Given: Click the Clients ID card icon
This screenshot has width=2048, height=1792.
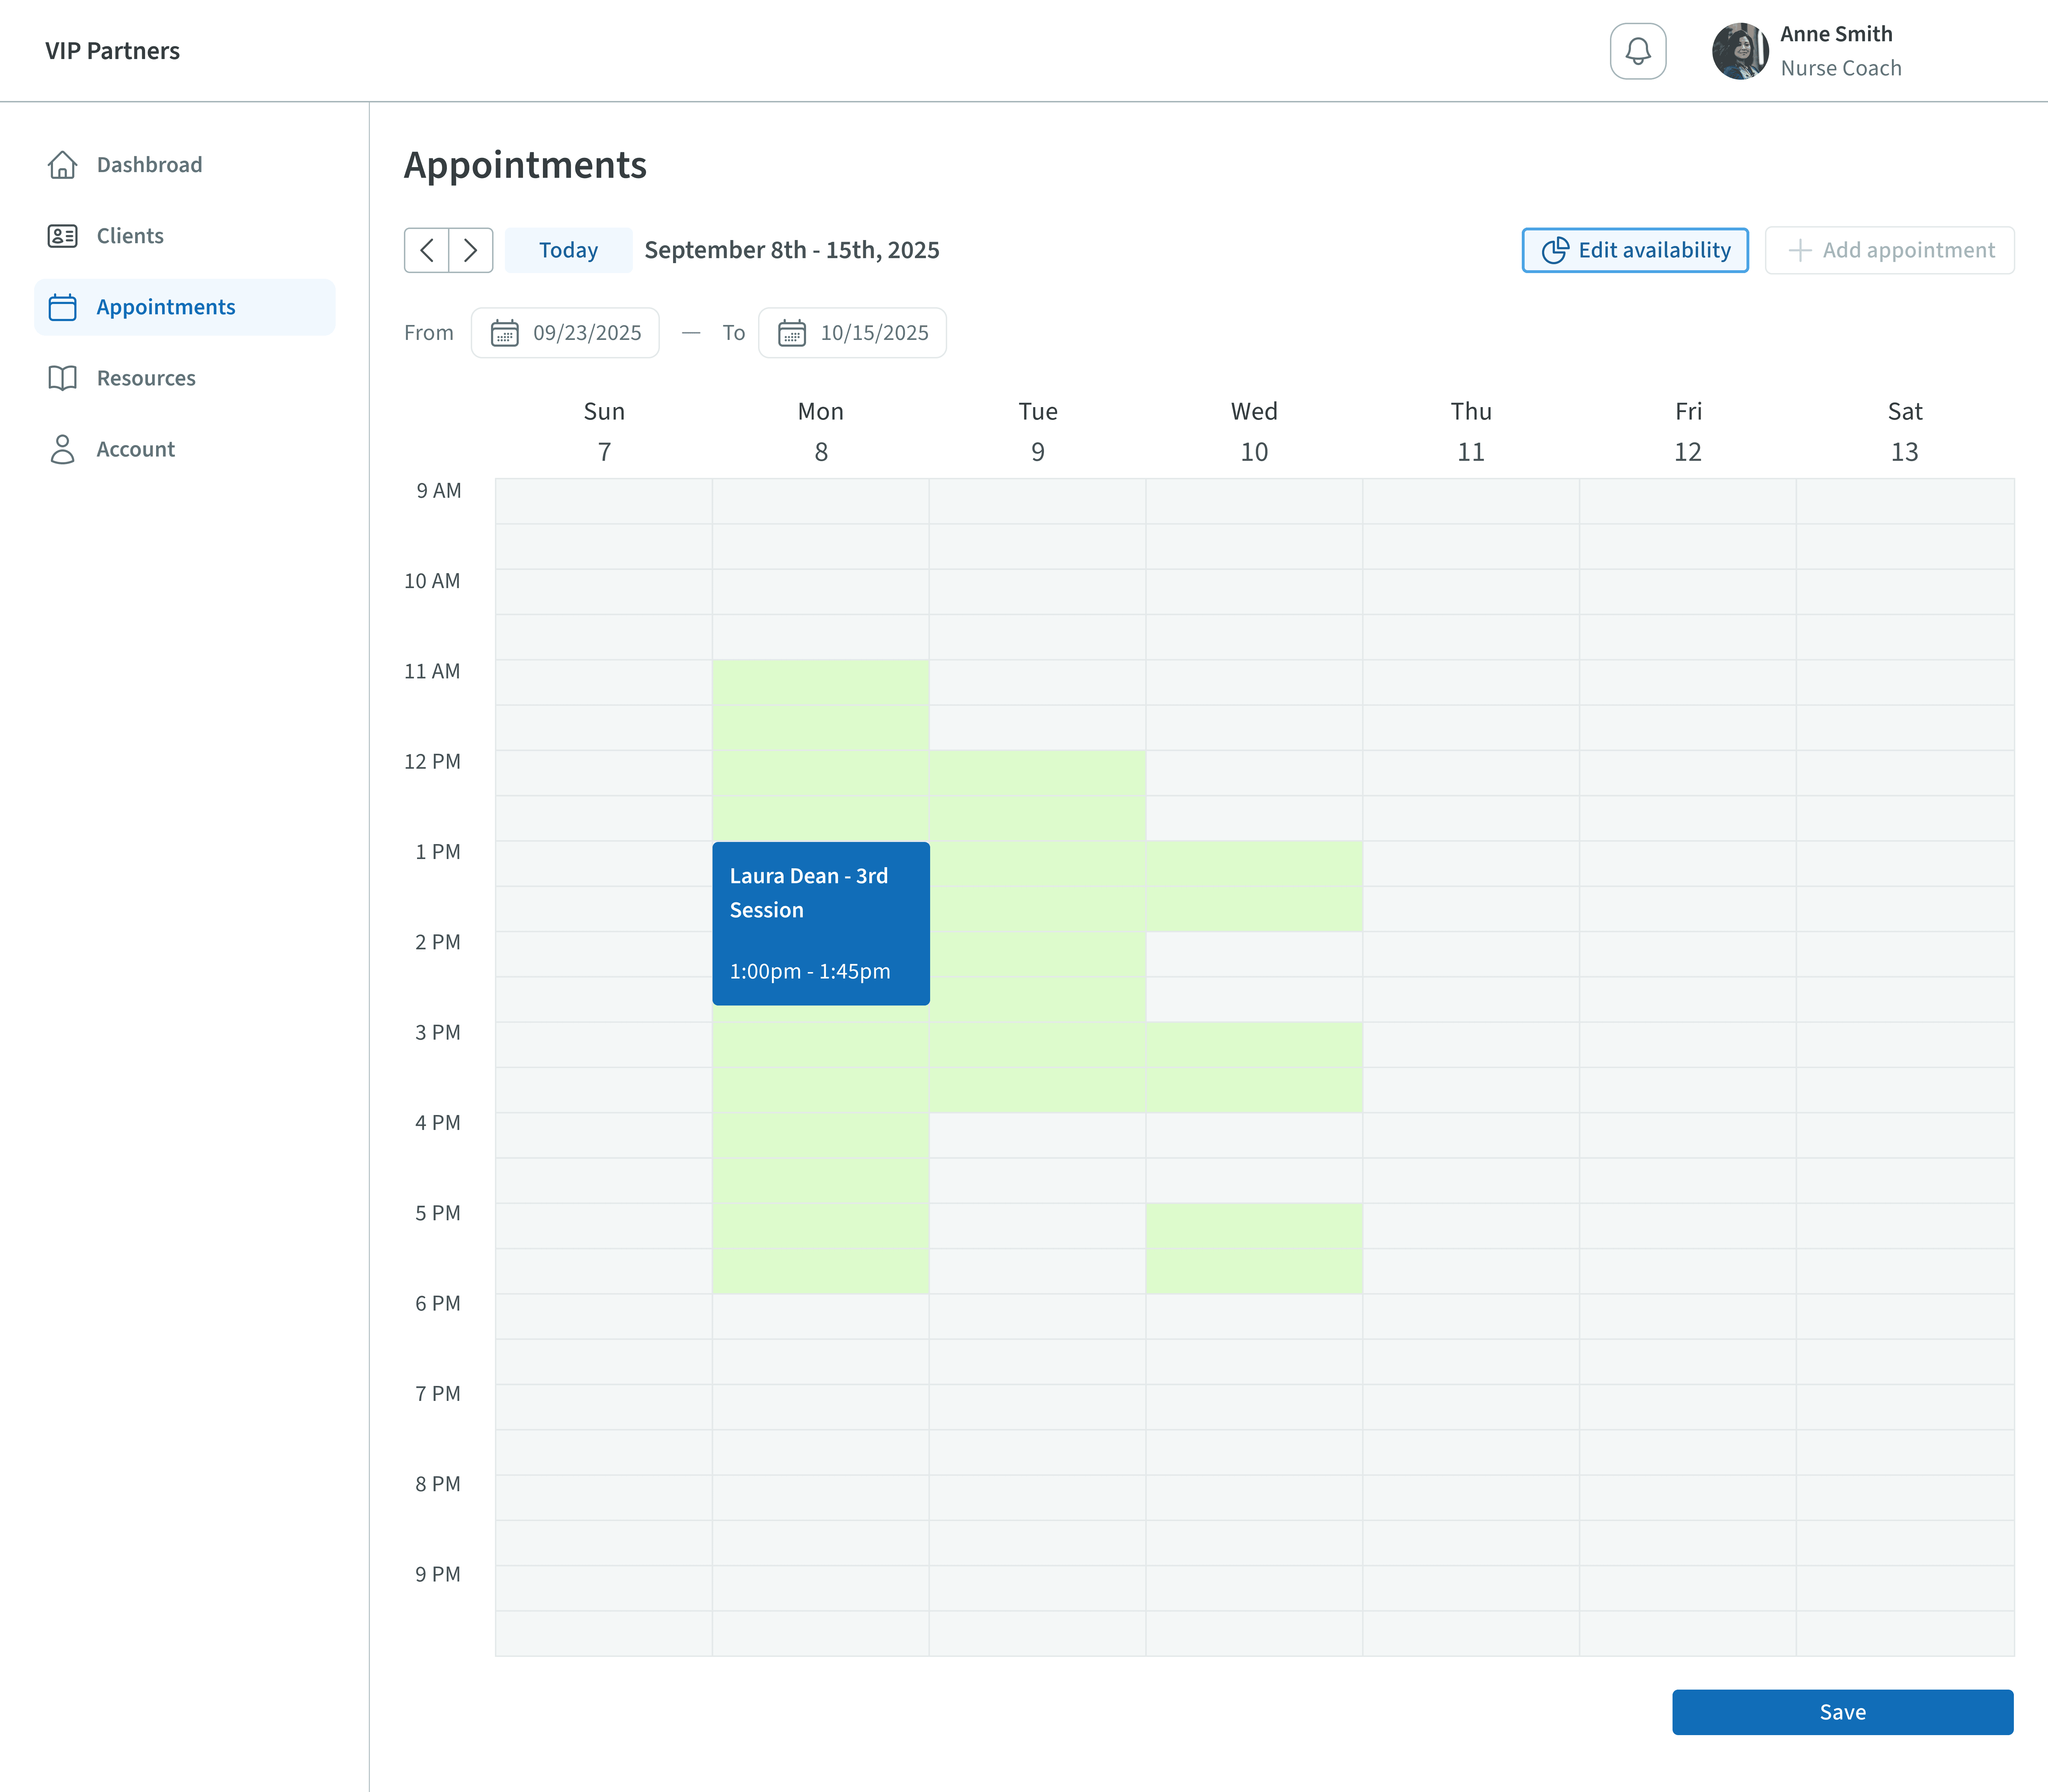Looking at the screenshot, I should point(62,236).
